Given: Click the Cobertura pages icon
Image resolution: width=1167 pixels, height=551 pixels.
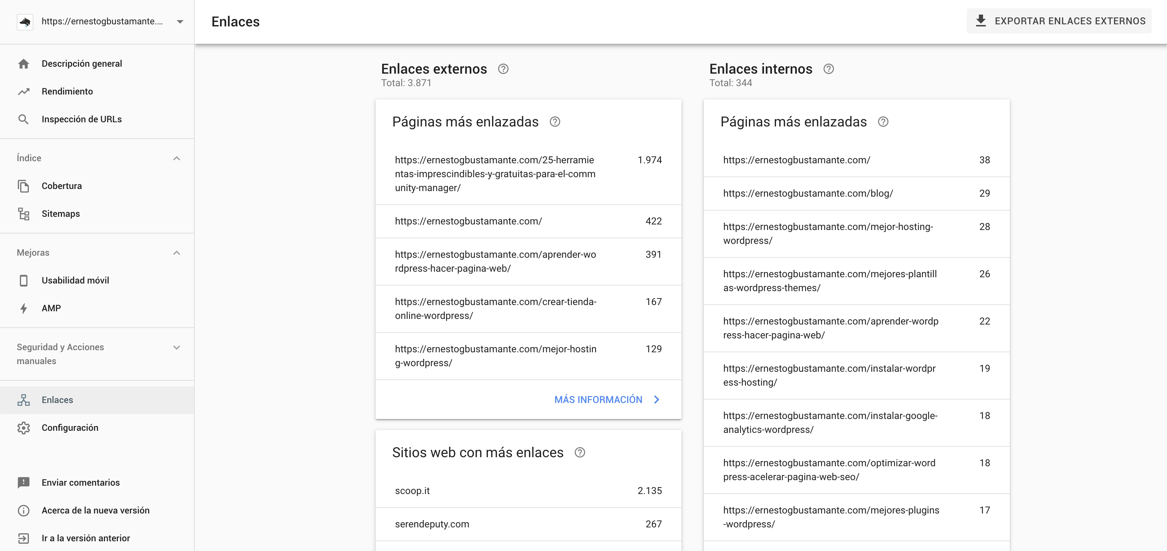Looking at the screenshot, I should coord(24,186).
